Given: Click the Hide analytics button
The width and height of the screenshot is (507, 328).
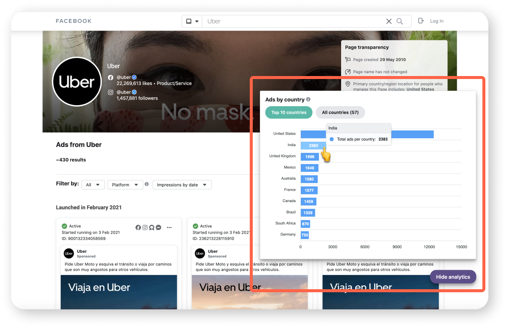Looking at the screenshot, I should pyautogui.click(x=453, y=277).
